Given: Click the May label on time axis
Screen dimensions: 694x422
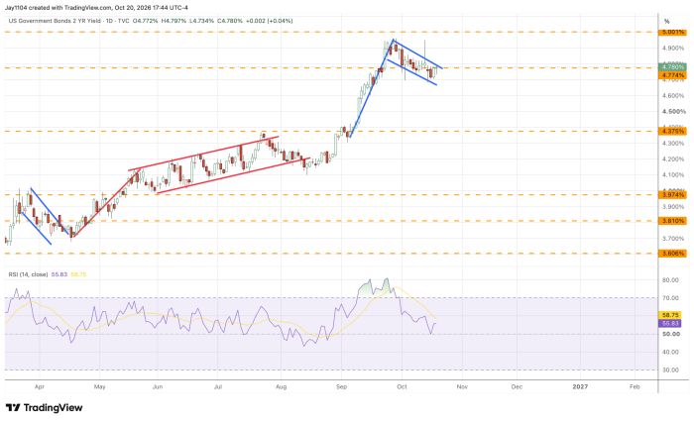Looking at the screenshot, I should [x=99, y=387].
